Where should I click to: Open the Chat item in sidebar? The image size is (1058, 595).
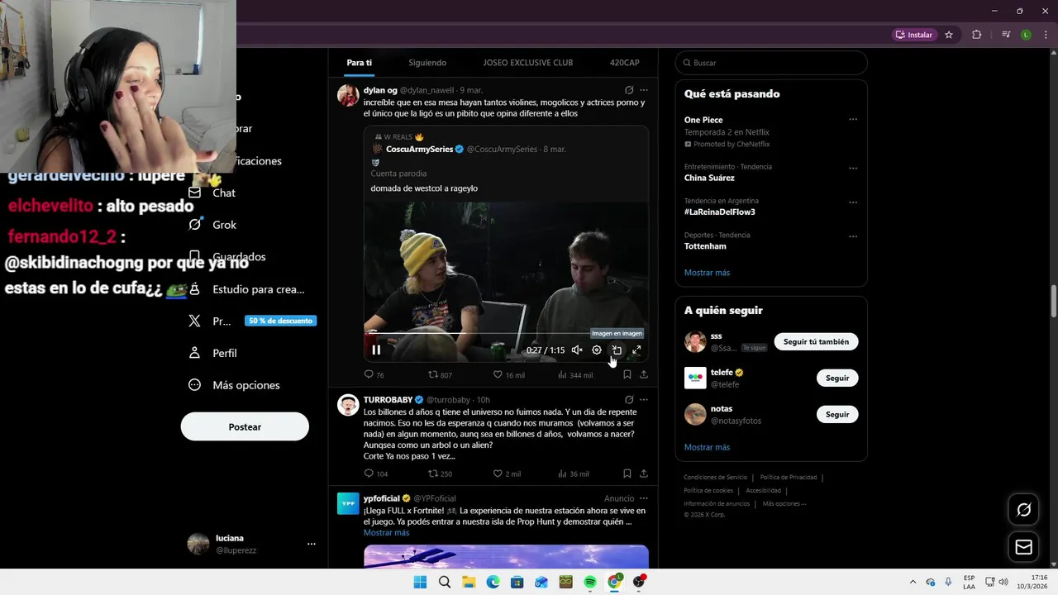click(212, 193)
